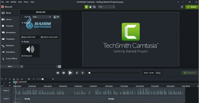Switch Media Bin to thumbnail grid view
Image resolution: width=199 pixels, height=103 pixels.
point(59,66)
